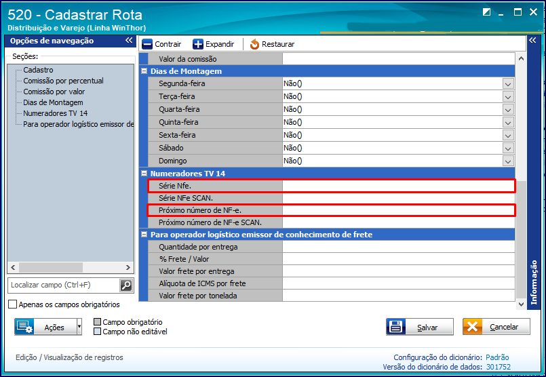
Task: Collapse Numeradores TV 14 section
Action: [x=144, y=174]
